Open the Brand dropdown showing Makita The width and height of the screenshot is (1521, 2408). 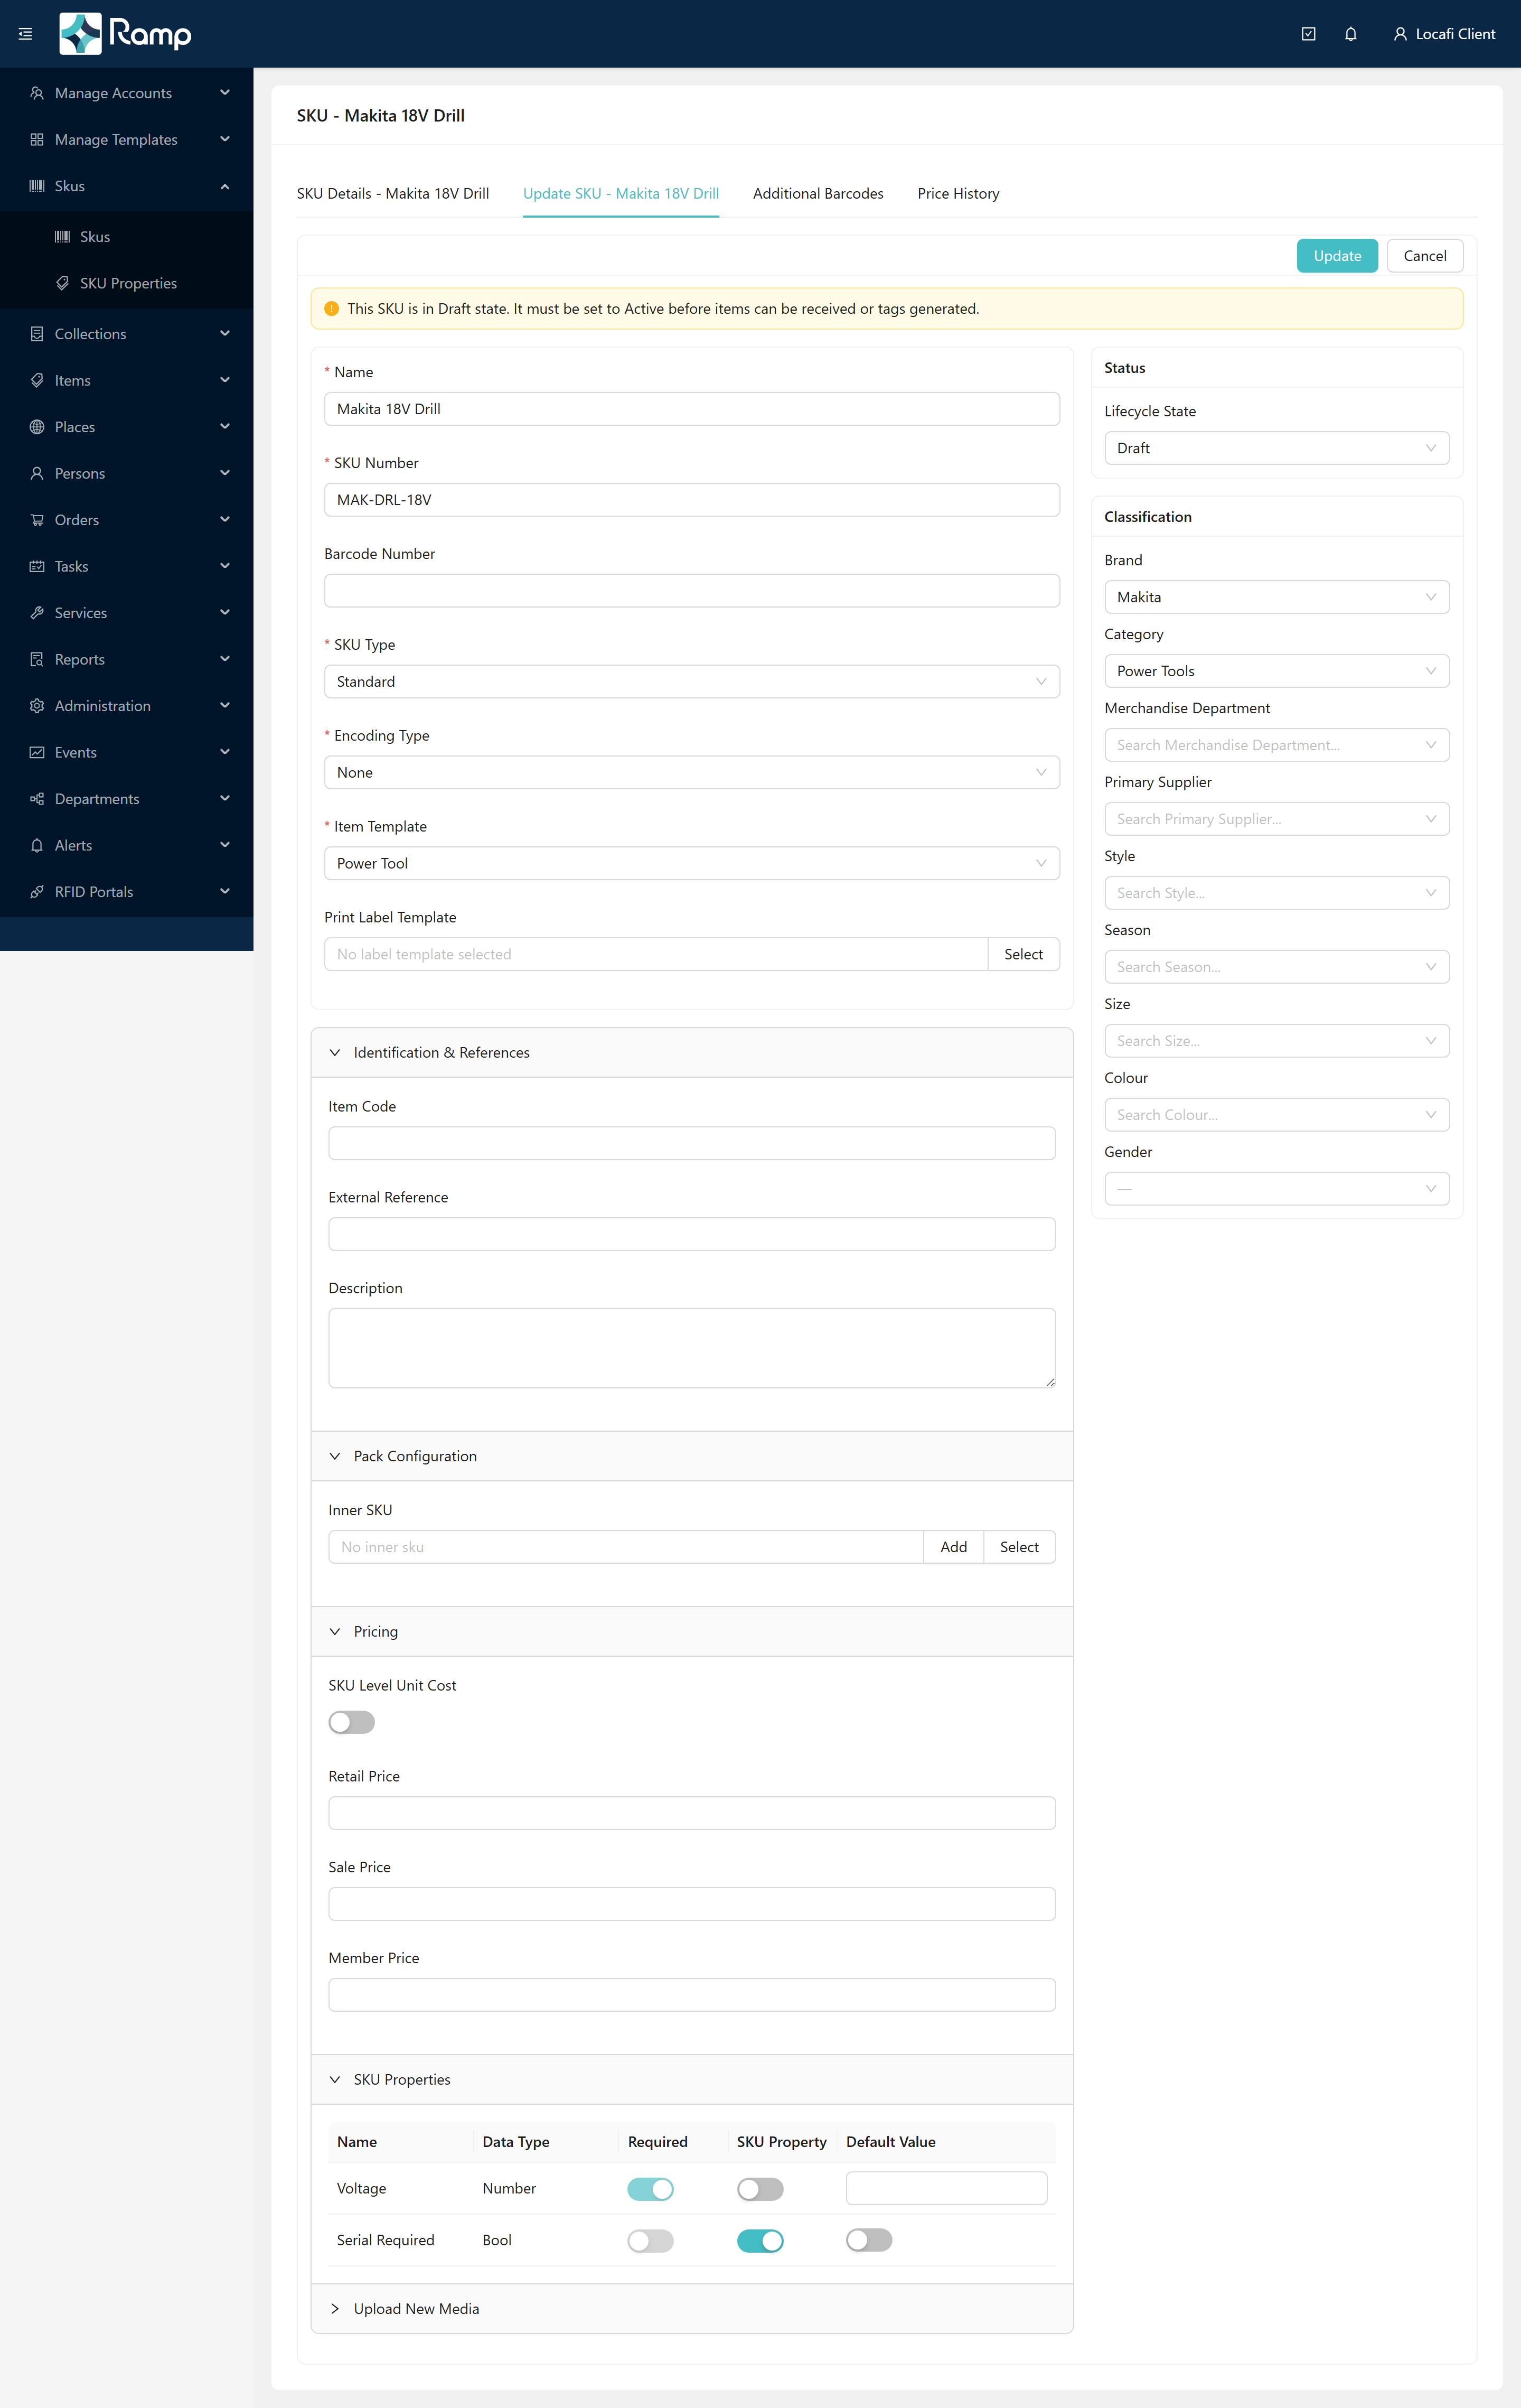tap(1277, 597)
